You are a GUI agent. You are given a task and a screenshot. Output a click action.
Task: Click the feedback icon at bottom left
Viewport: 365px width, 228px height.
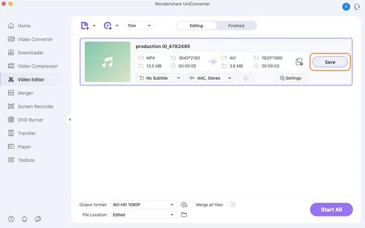pyautogui.click(x=38, y=219)
